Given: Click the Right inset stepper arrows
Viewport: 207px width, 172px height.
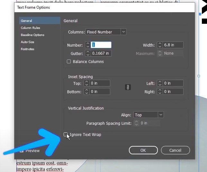Looking at the screenshot, I should tap(160, 92).
